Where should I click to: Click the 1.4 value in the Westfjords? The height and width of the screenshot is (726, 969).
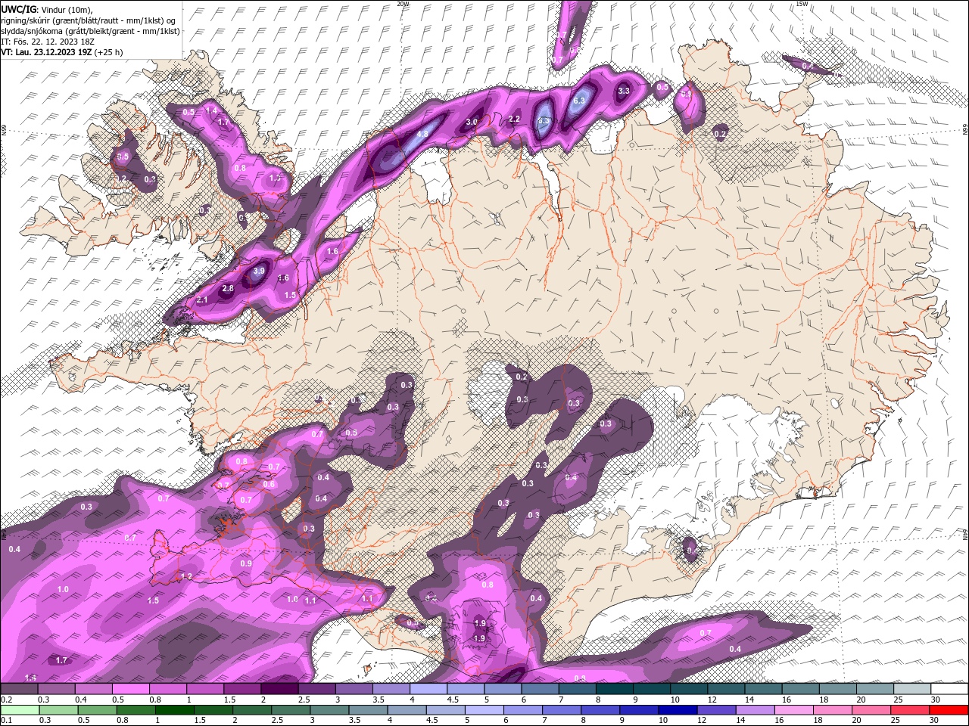(x=212, y=110)
